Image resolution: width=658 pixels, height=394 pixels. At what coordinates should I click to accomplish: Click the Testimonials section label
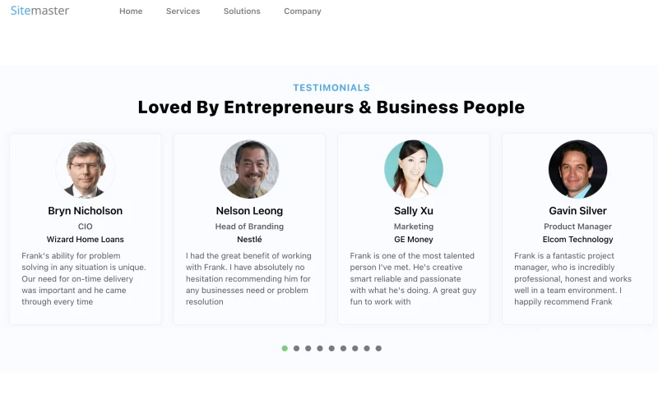click(331, 88)
